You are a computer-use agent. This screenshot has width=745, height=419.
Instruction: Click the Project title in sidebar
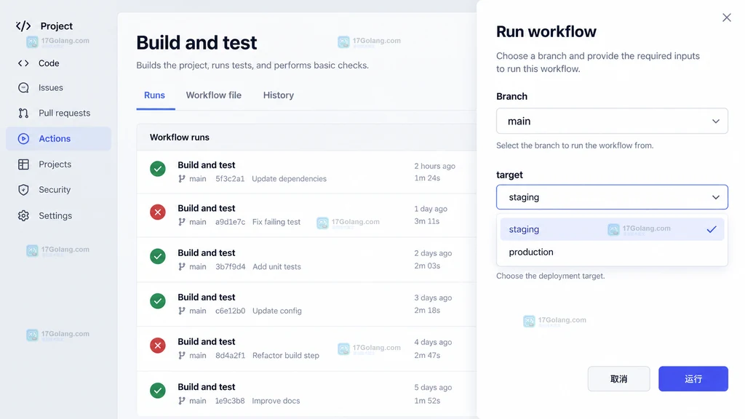coord(57,26)
